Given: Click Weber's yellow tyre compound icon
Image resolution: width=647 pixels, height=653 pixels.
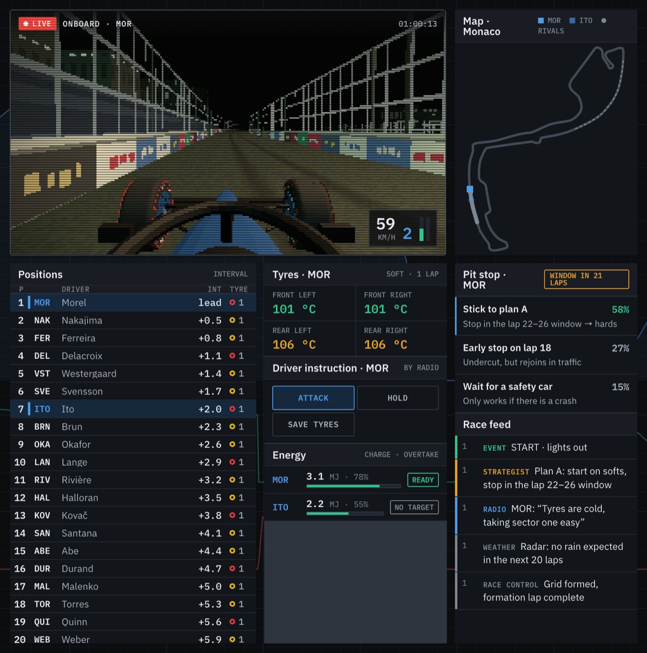Looking at the screenshot, I should [232, 640].
